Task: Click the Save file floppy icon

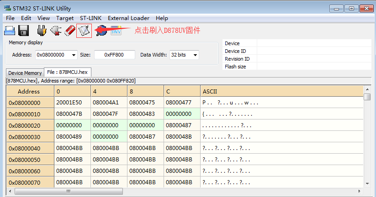Action: tap(23, 31)
